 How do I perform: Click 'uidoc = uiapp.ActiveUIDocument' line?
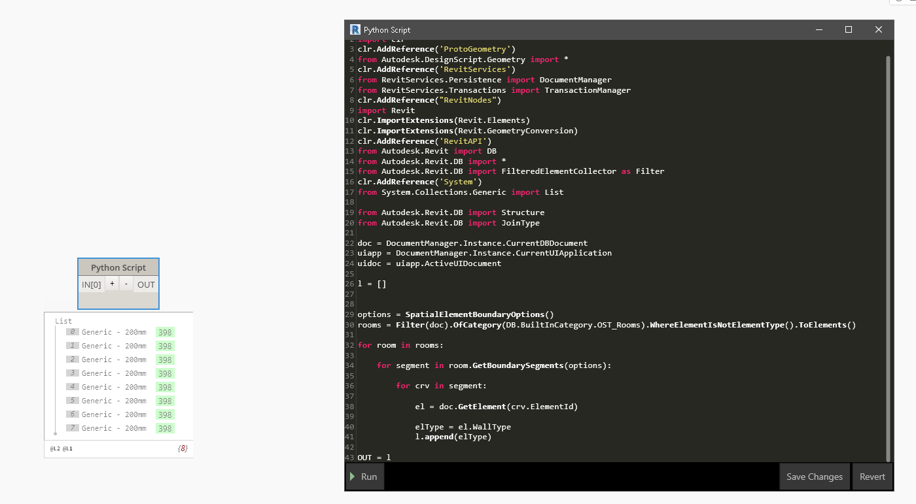pos(429,263)
